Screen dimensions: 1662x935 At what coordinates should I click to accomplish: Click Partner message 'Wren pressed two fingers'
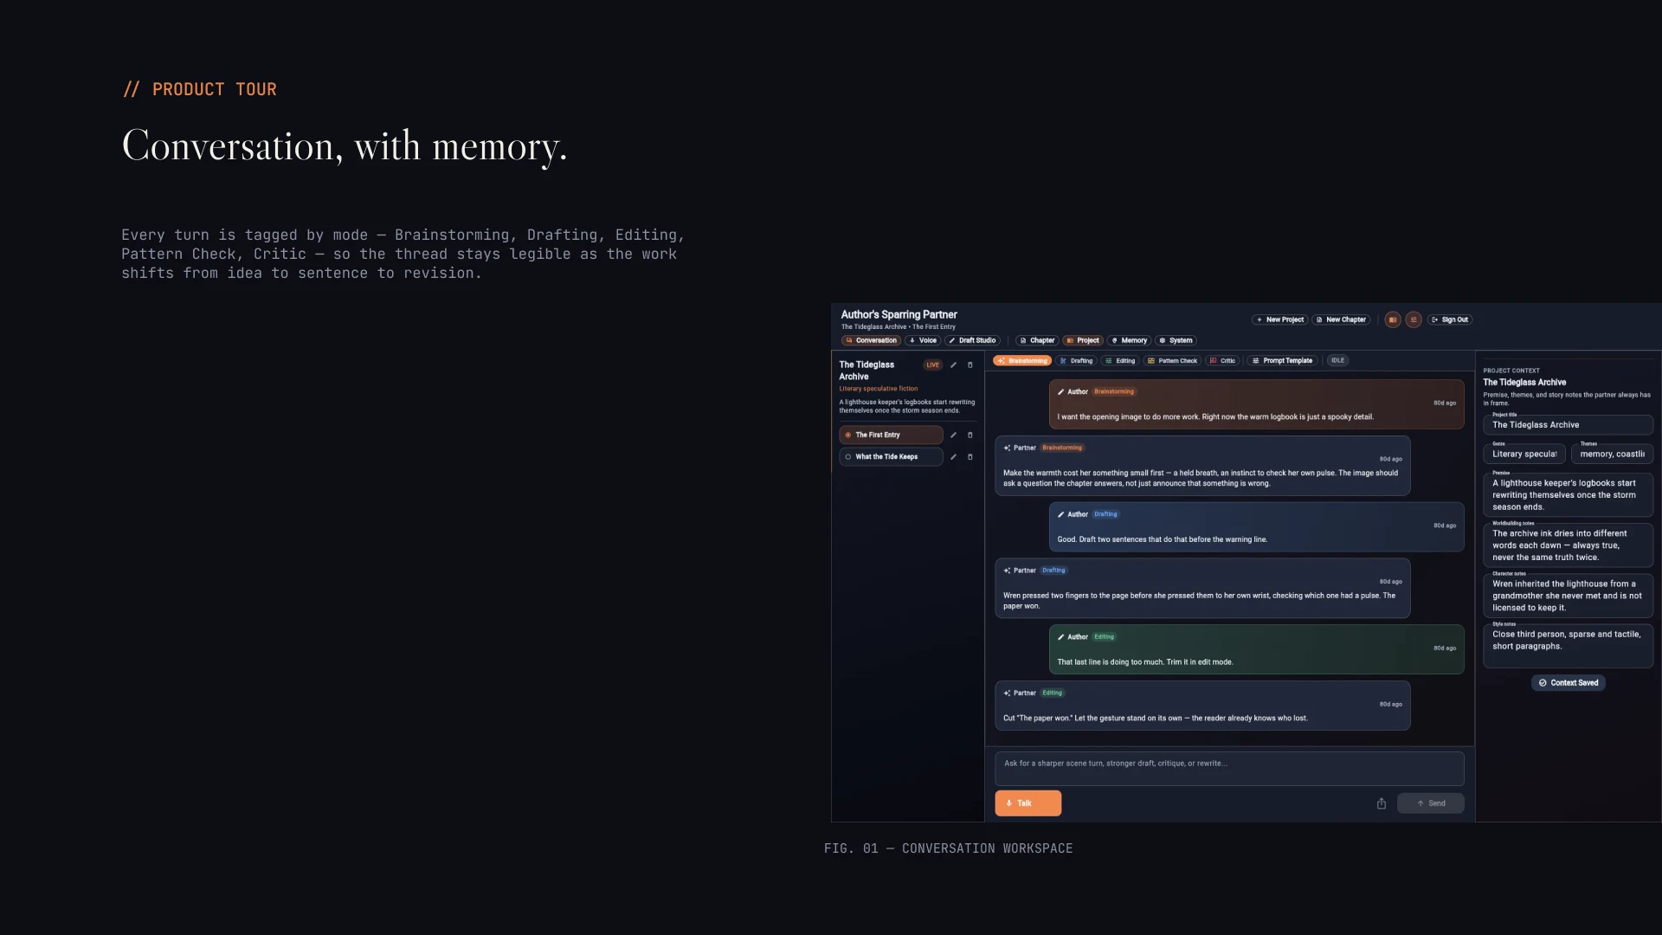[x=1202, y=589]
